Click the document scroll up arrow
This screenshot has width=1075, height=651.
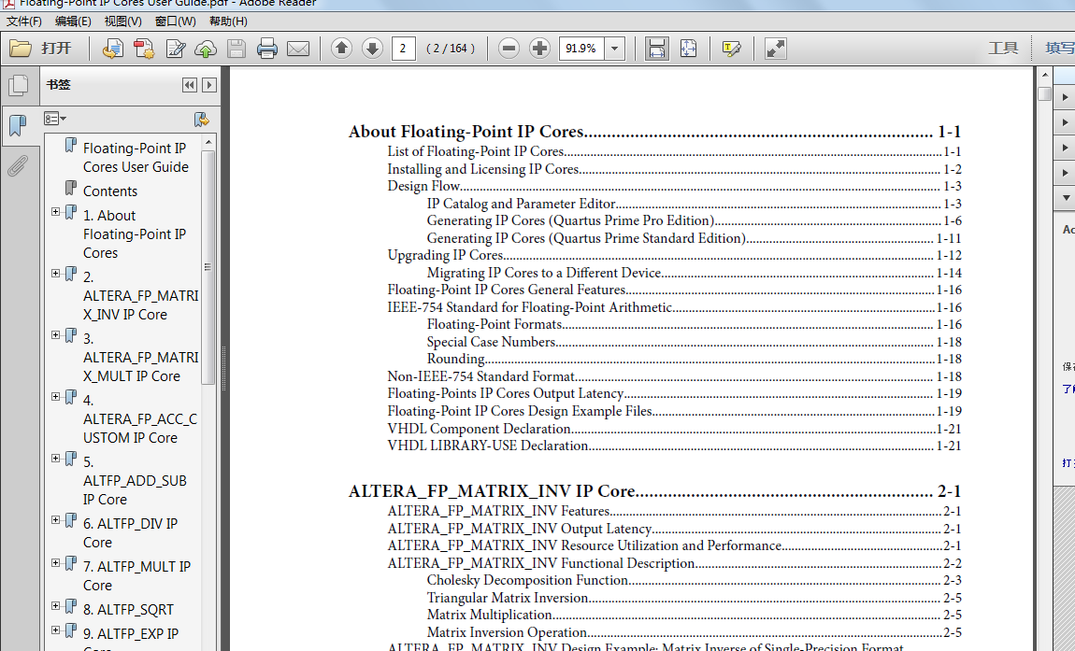coord(1044,75)
